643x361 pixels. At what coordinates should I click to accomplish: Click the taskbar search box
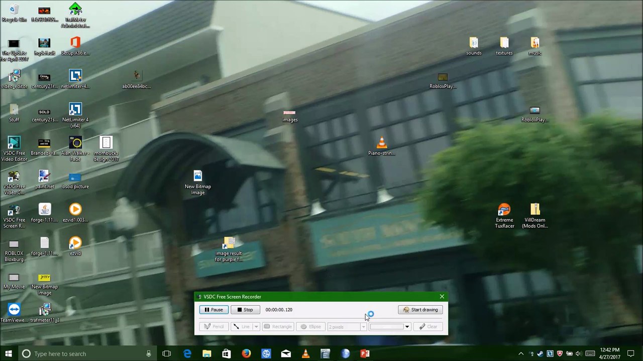[x=86, y=353]
